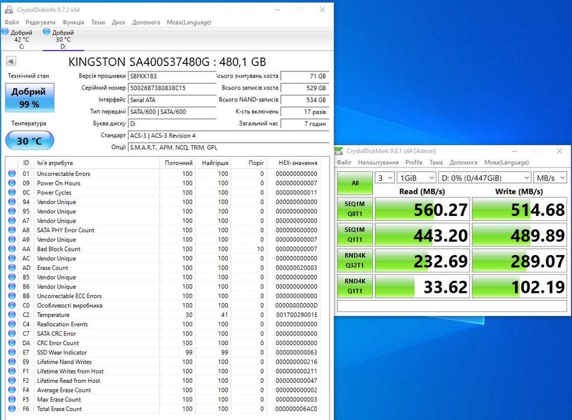This screenshot has width=572, height=420.
Task: Open unit dropdown showing MB/s
Action: coord(550,178)
